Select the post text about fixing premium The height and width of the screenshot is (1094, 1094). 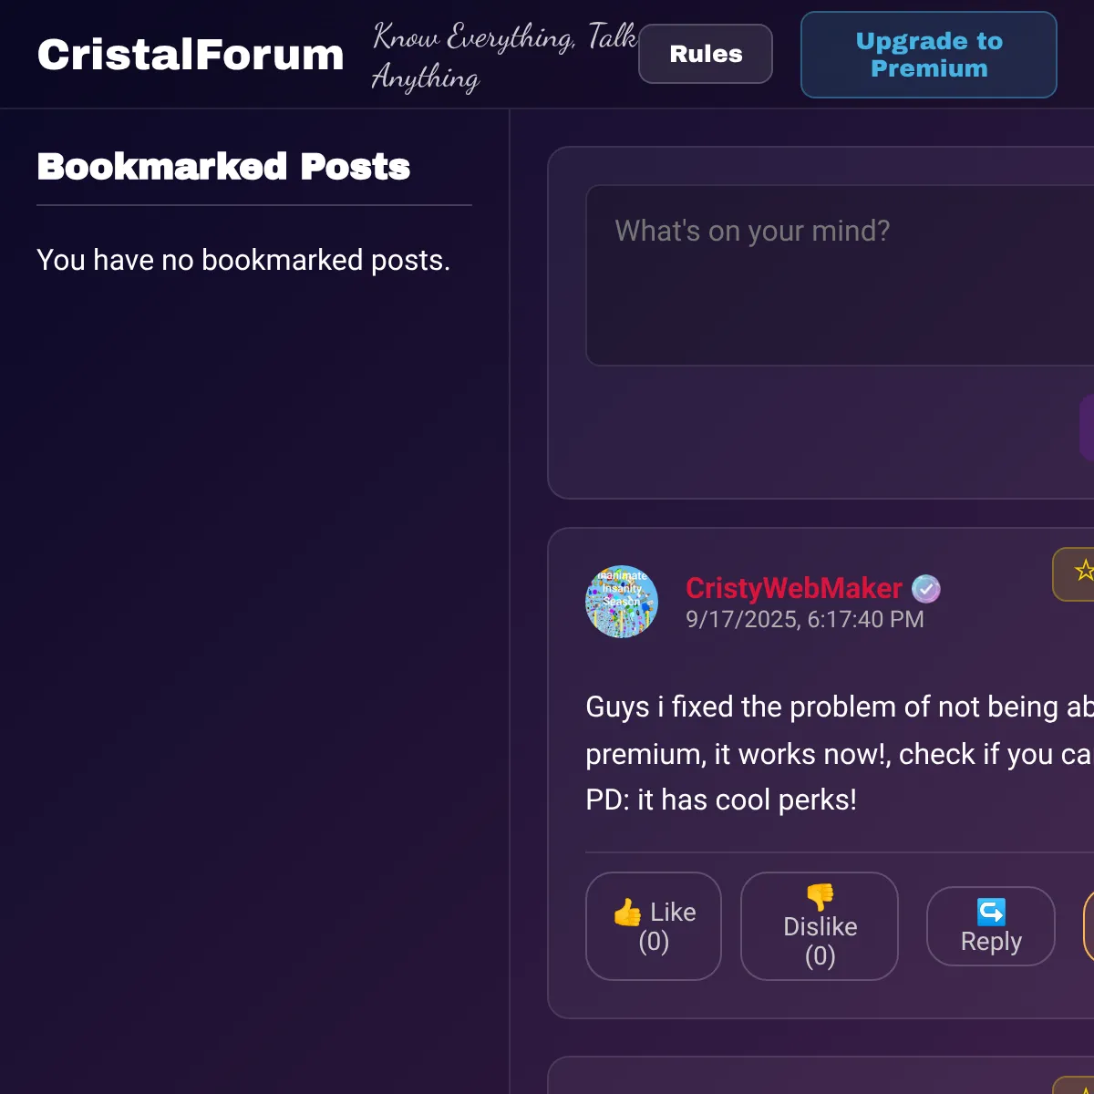(820, 753)
